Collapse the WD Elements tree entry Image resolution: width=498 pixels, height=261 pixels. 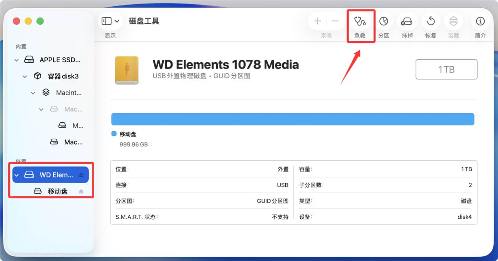[16, 174]
